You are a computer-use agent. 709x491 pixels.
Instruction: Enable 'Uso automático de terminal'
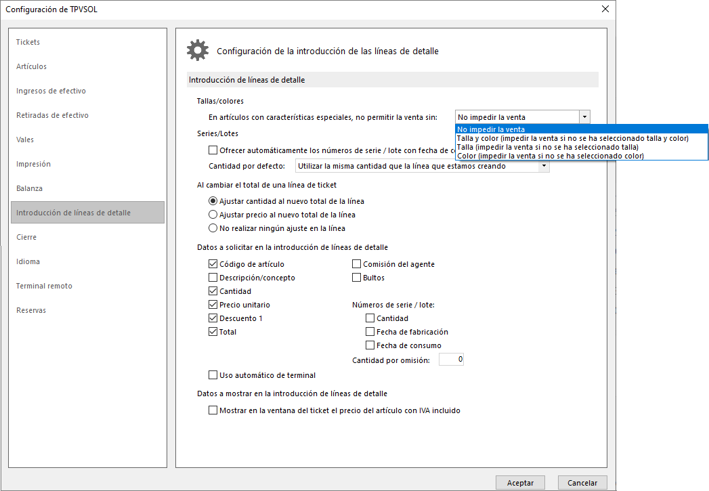(x=213, y=375)
